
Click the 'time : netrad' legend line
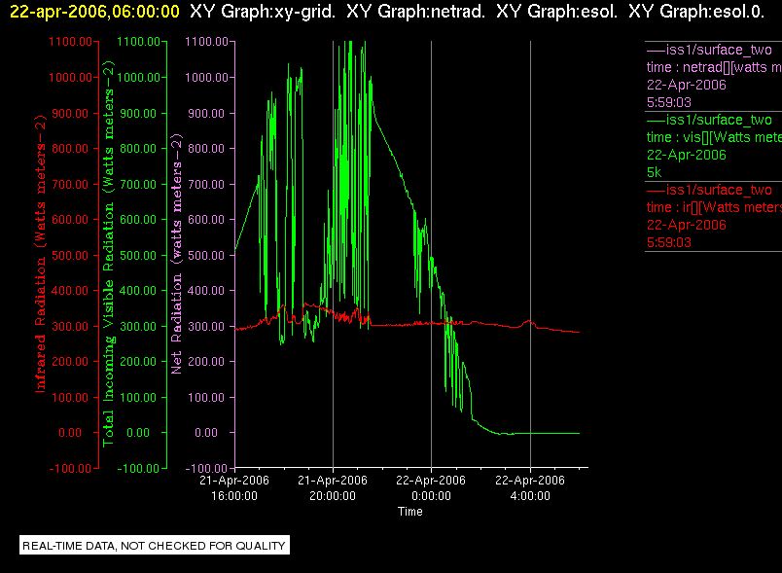point(714,67)
